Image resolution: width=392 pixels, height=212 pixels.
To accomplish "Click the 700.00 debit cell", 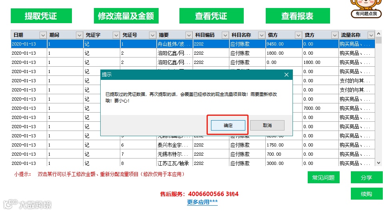I will (284, 155).
